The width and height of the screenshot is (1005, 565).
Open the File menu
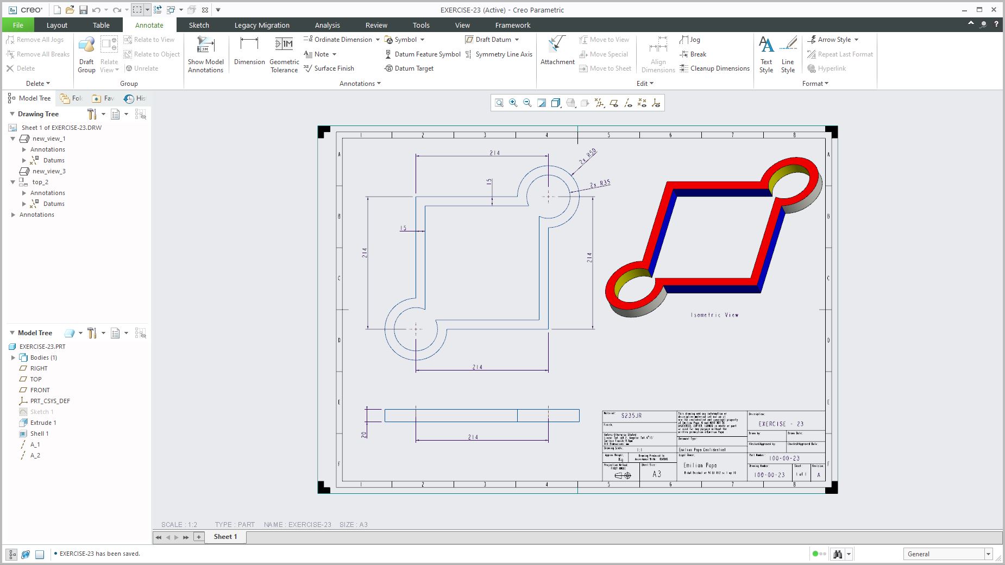point(18,25)
